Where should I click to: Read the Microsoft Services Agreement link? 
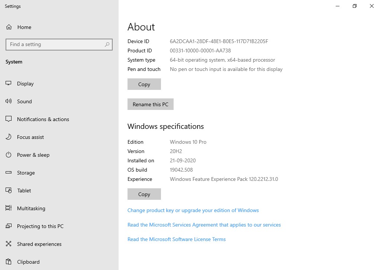[204, 225]
